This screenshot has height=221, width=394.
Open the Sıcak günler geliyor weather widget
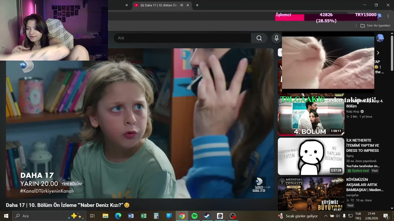tap(298, 216)
